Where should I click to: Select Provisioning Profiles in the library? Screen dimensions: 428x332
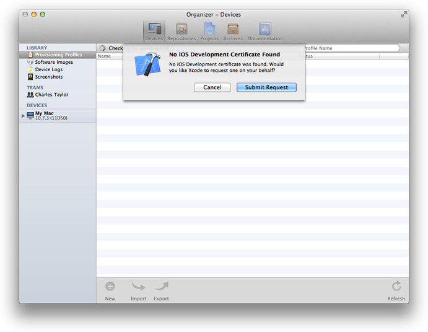58,55
